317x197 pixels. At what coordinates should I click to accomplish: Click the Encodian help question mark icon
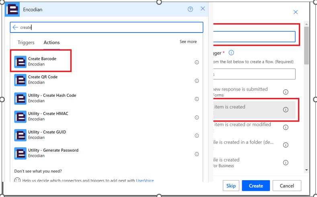click(x=190, y=9)
